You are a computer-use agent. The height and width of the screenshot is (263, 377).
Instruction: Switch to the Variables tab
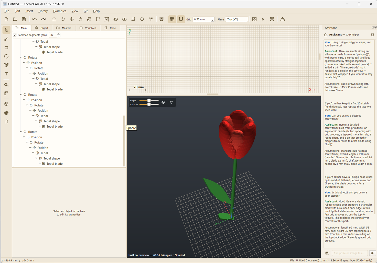(x=88, y=28)
